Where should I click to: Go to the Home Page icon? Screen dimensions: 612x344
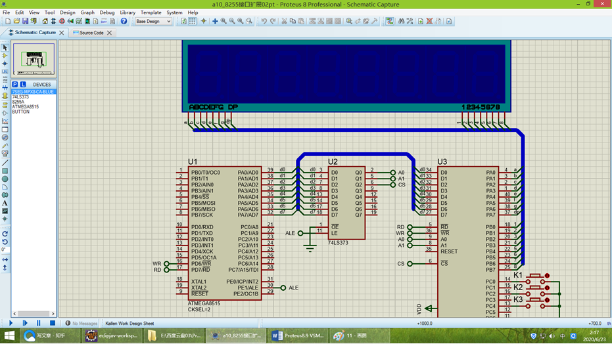pyautogui.click(x=45, y=22)
